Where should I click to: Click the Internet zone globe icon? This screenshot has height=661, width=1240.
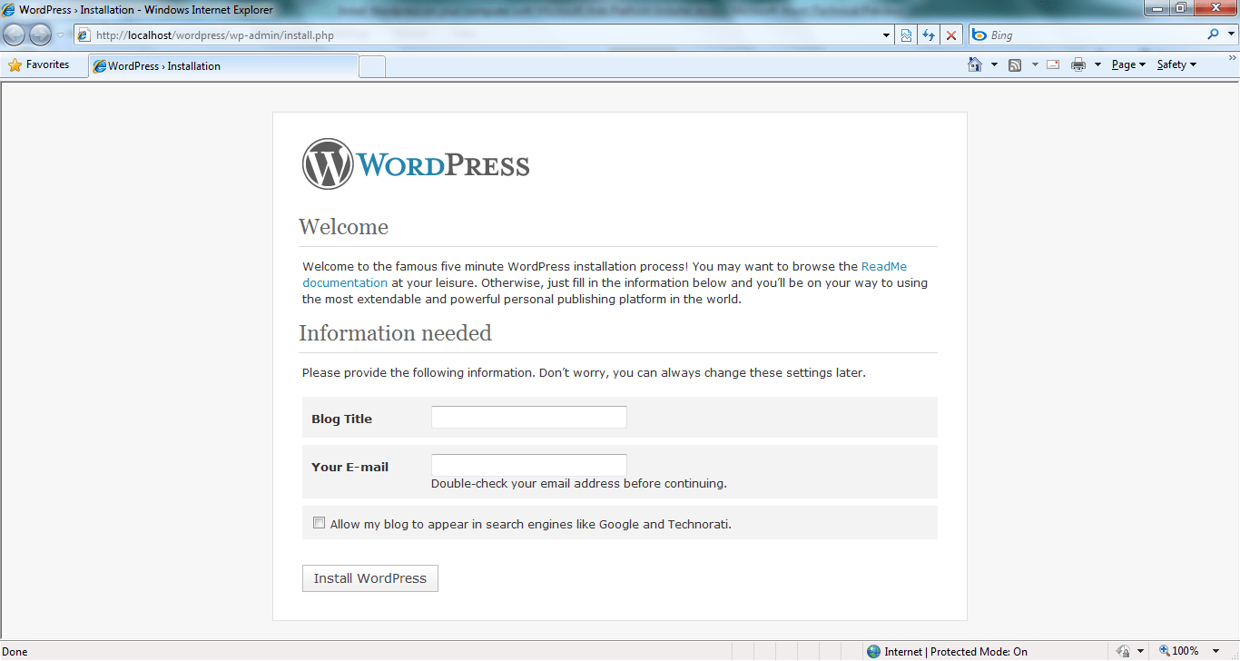pos(873,651)
